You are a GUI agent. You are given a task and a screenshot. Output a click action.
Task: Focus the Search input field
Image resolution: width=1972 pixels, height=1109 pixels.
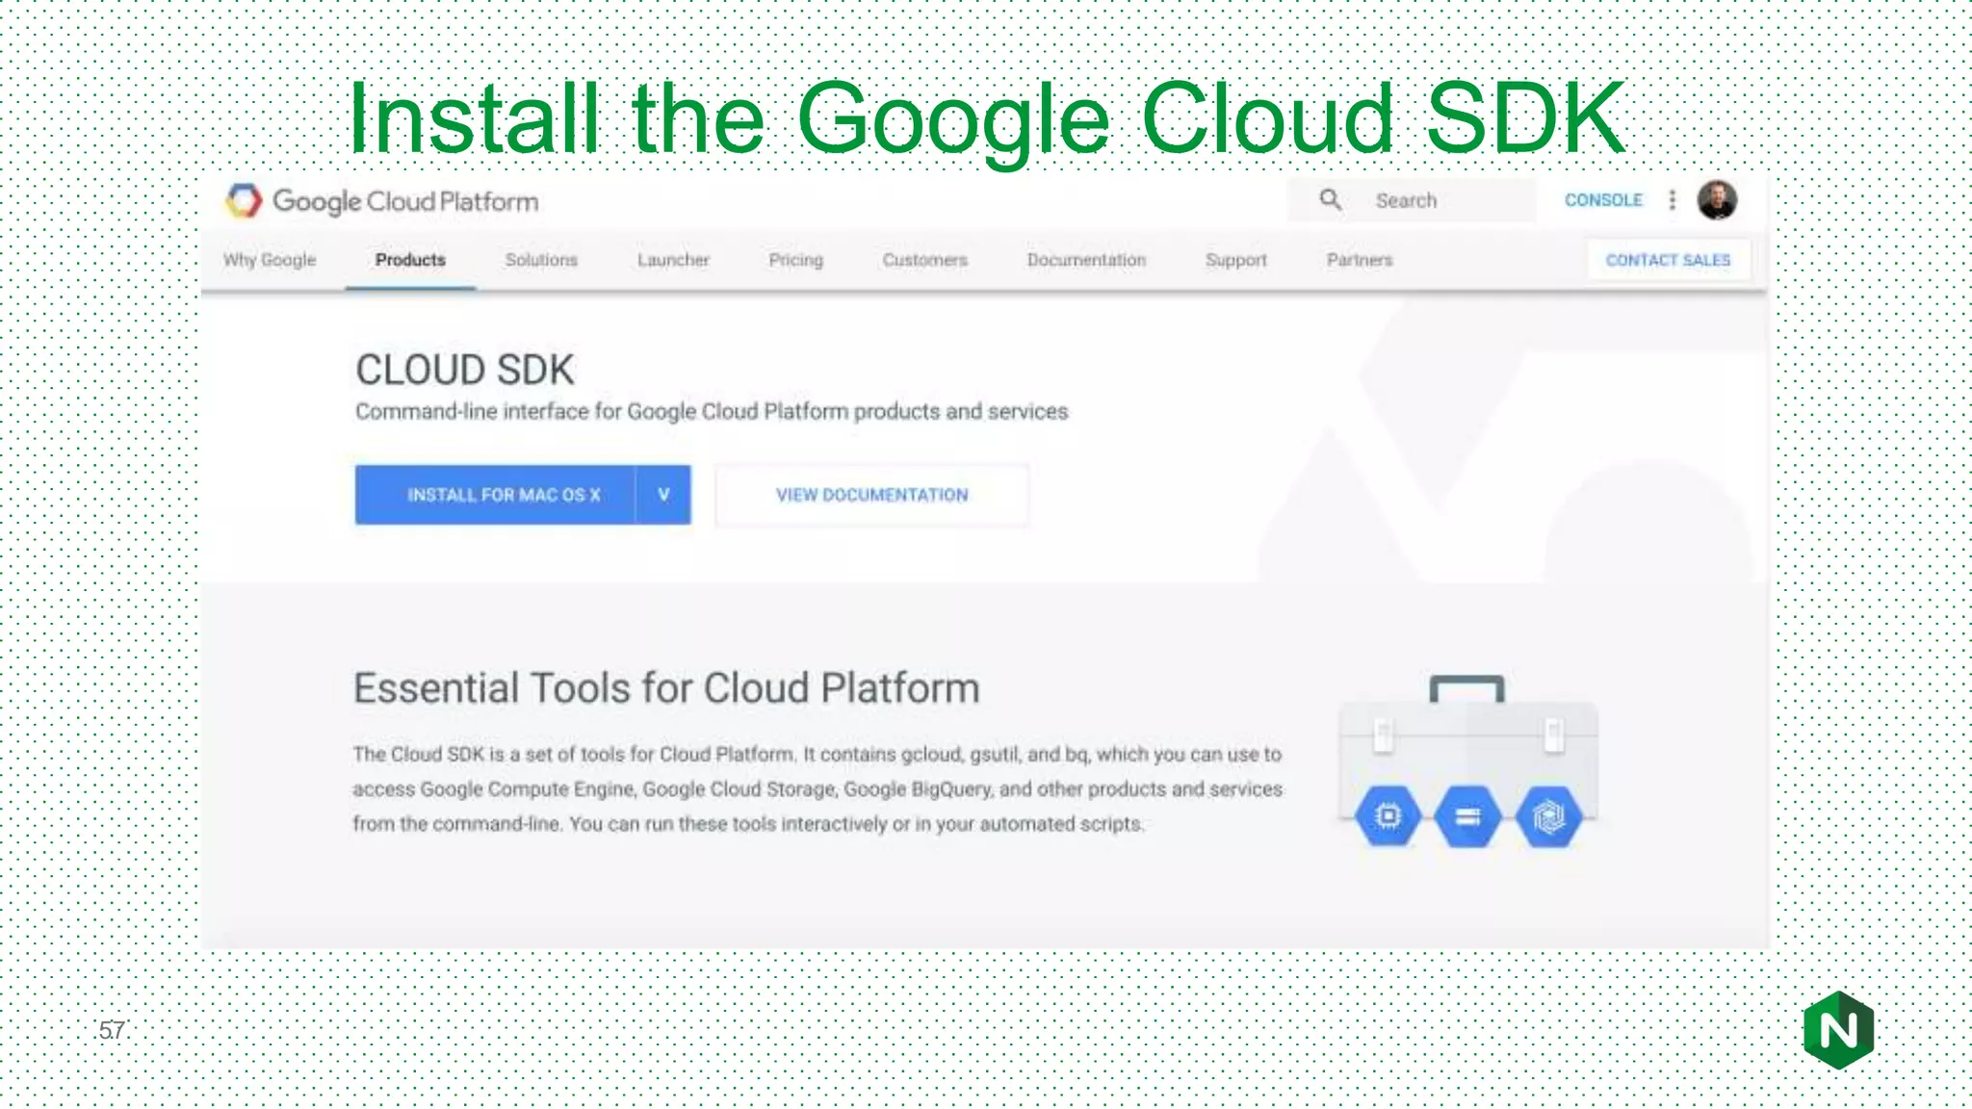tap(1413, 200)
